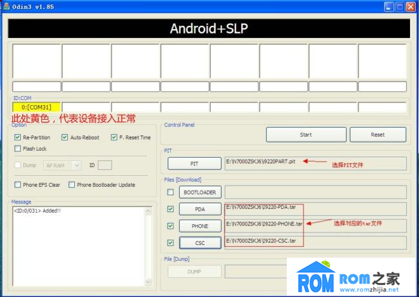
Task: Click the Odin3 title bar app icon
Action: [x=6, y=6]
